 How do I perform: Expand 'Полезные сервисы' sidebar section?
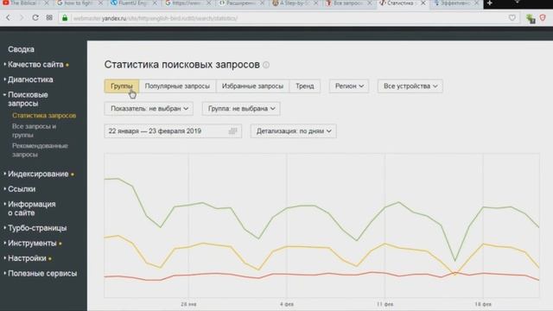coord(42,274)
